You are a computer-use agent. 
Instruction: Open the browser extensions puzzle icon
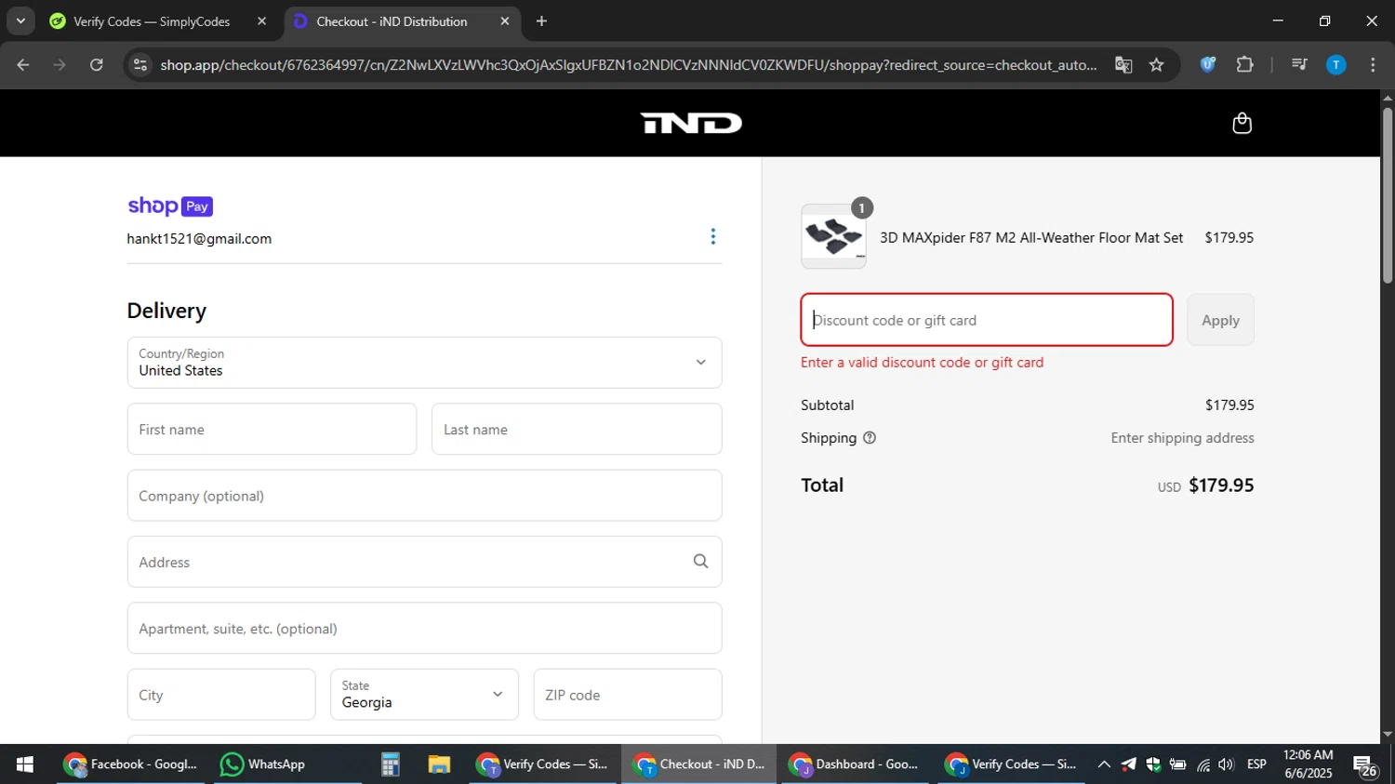(x=1244, y=64)
